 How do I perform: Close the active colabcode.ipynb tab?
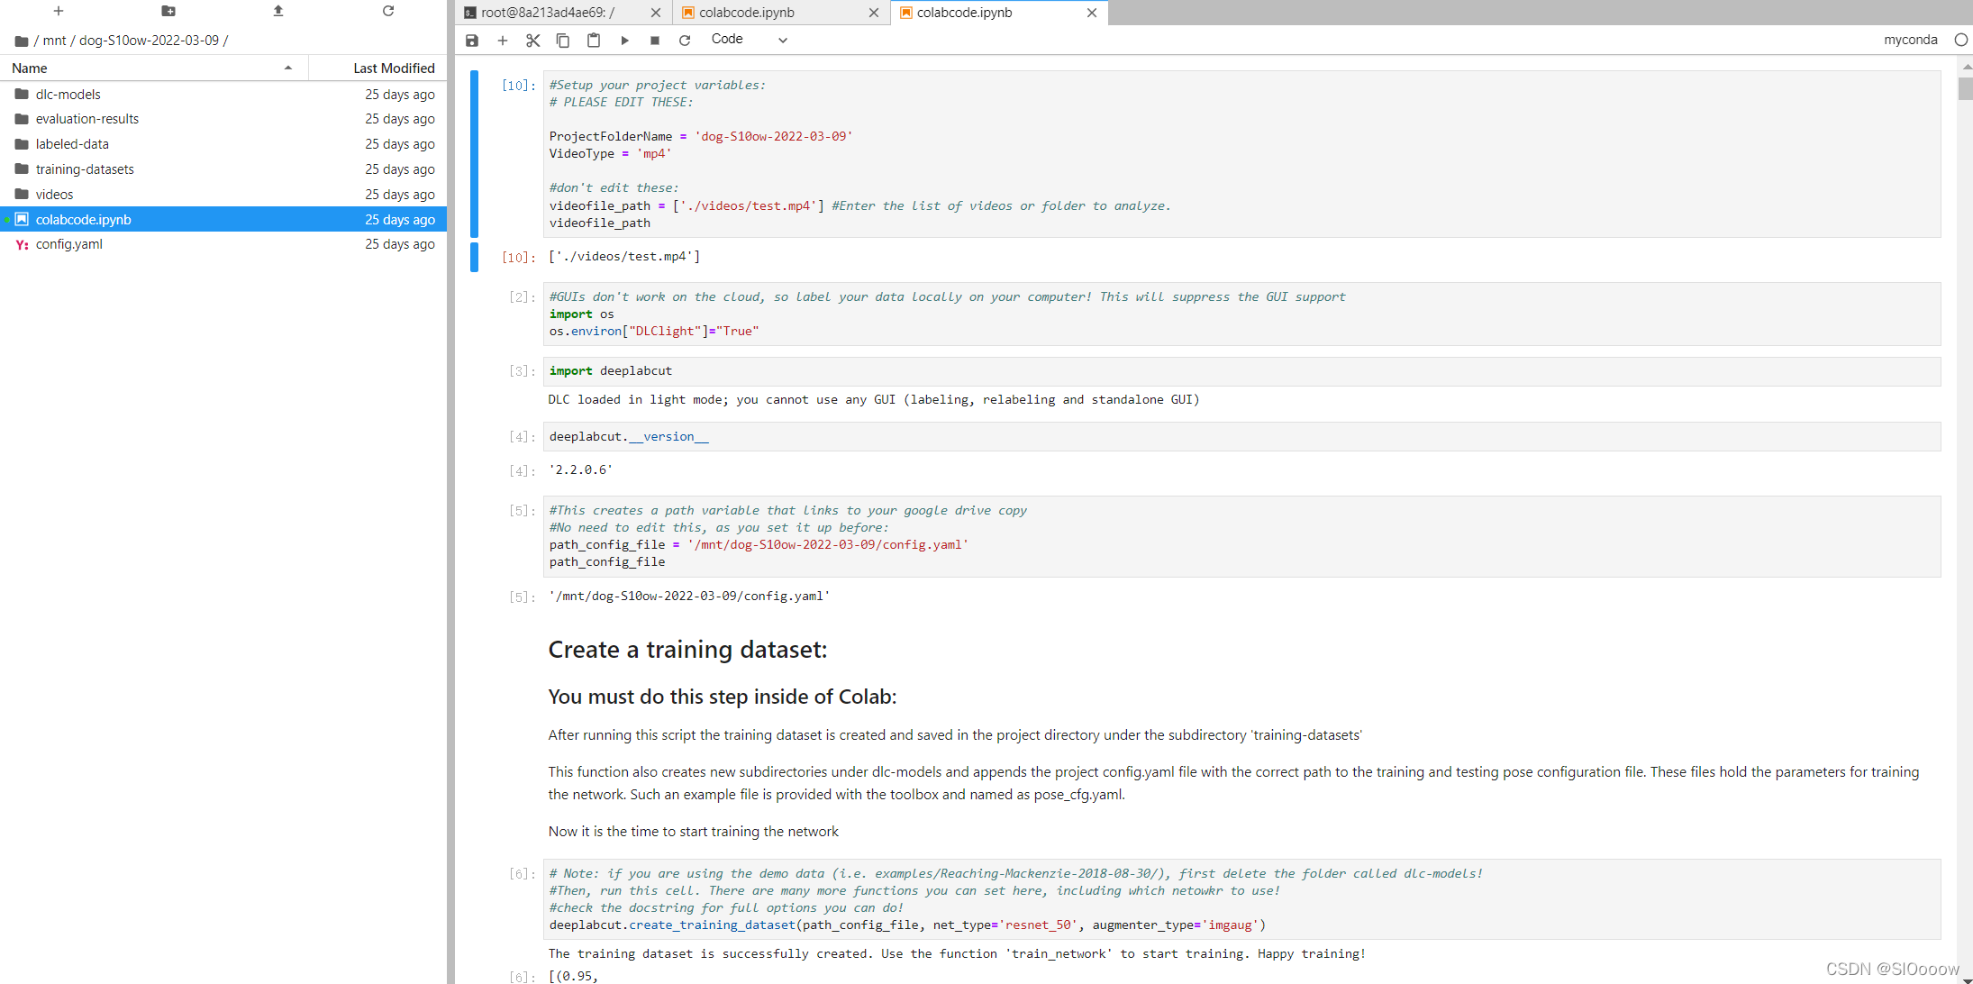point(1092,13)
